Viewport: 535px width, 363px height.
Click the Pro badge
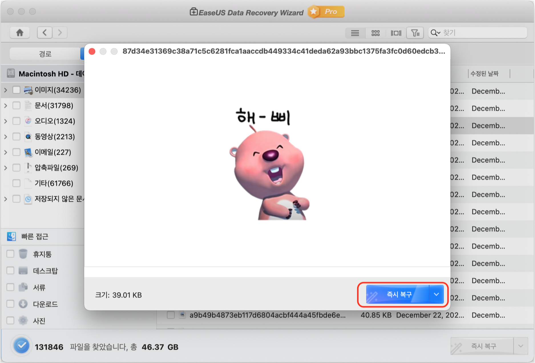326,12
